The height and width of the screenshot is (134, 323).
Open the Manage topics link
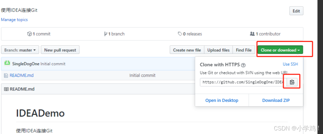tap(14, 20)
